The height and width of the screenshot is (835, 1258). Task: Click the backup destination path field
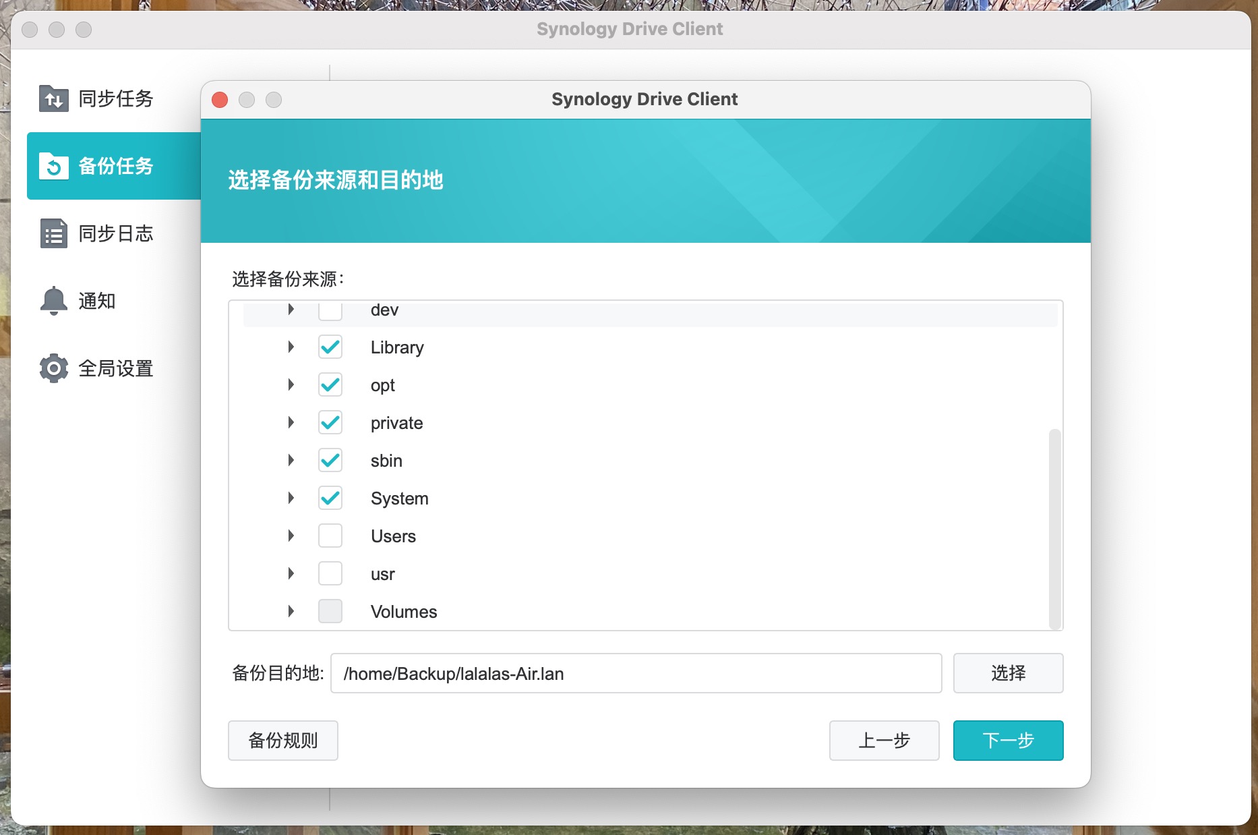coord(636,673)
